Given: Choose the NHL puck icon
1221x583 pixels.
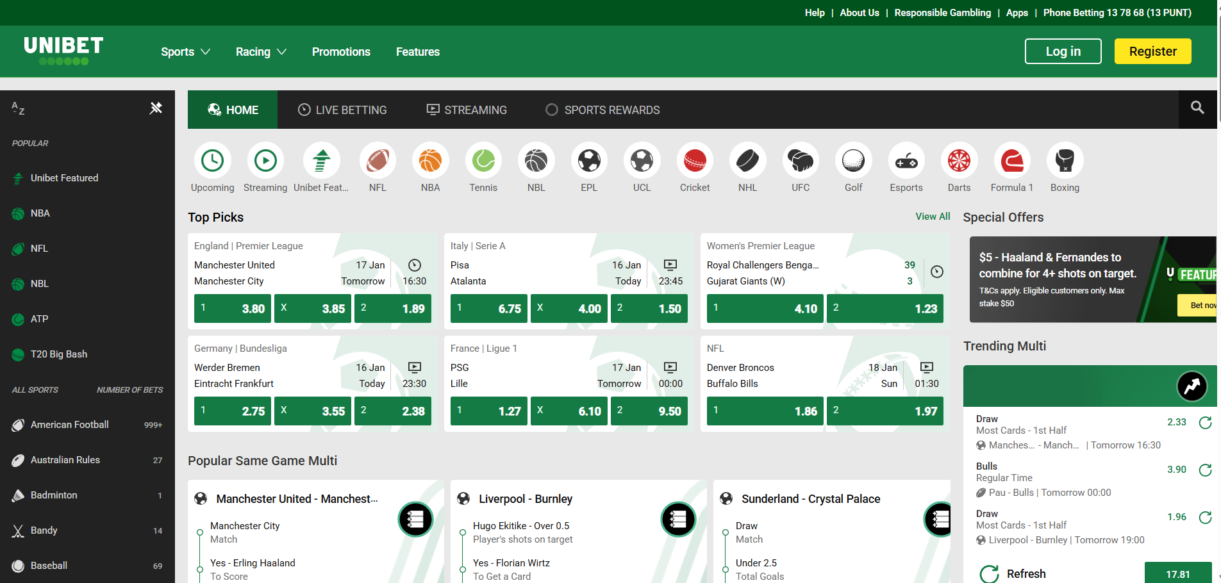Looking at the screenshot, I should pyautogui.click(x=747, y=160).
